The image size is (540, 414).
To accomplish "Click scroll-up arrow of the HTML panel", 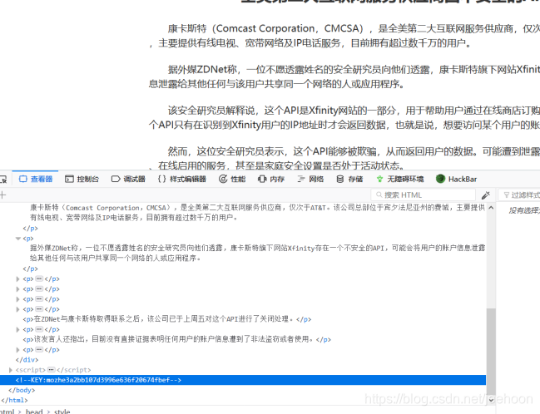I will [491, 208].
